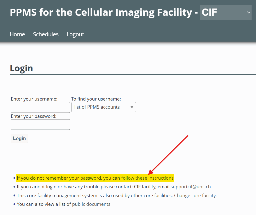The width and height of the screenshot is (256, 215).
Task: Open the public documents link
Action: [91, 204]
